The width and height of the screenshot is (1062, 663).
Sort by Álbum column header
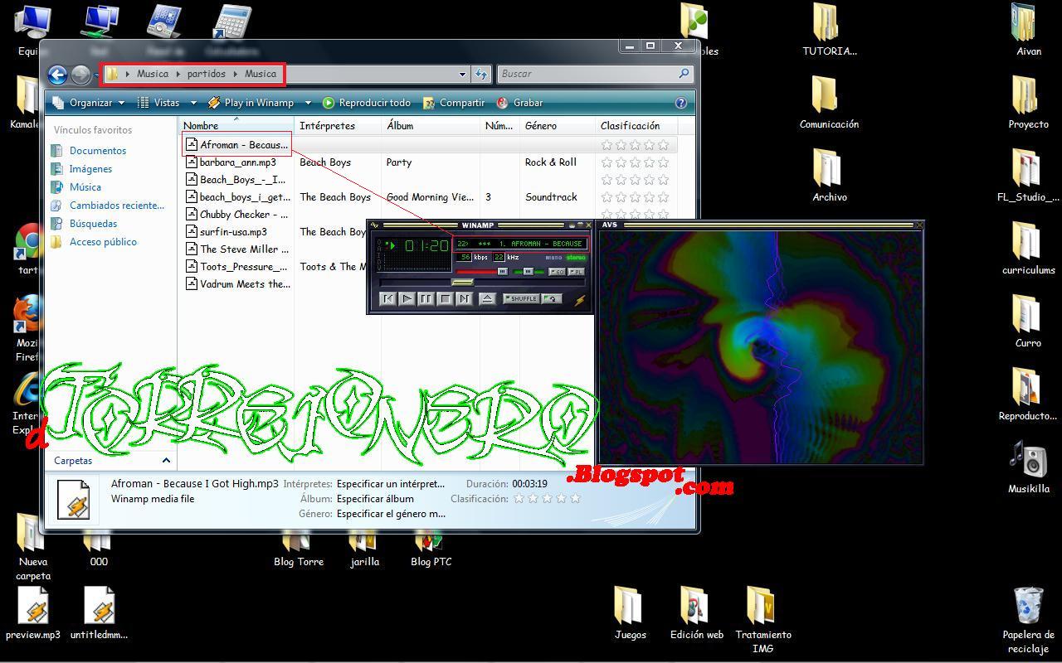tap(431, 126)
